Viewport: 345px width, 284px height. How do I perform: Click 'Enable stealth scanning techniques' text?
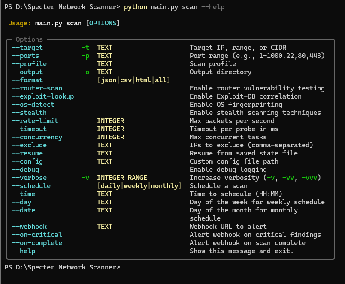(255, 113)
